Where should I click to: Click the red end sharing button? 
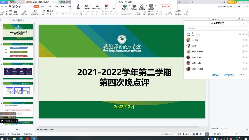pyautogui.click(x=165, y=6)
